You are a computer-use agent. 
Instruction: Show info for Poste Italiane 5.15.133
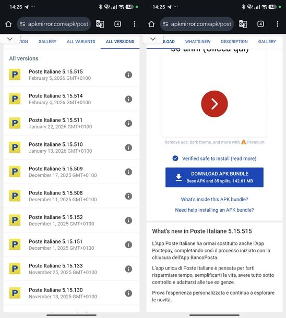click(128, 269)
